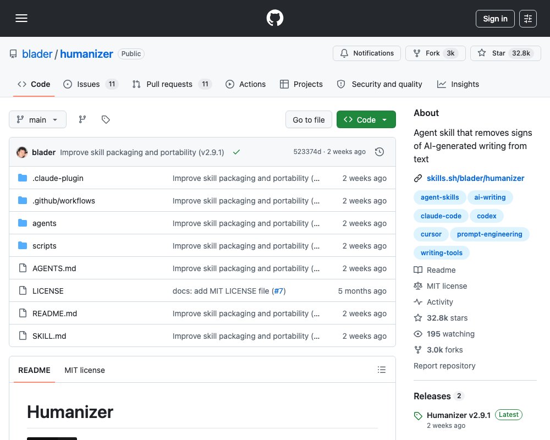The image size is (550, 440).
Task: Check the green commit status checkmark
Action: (237, 152)
